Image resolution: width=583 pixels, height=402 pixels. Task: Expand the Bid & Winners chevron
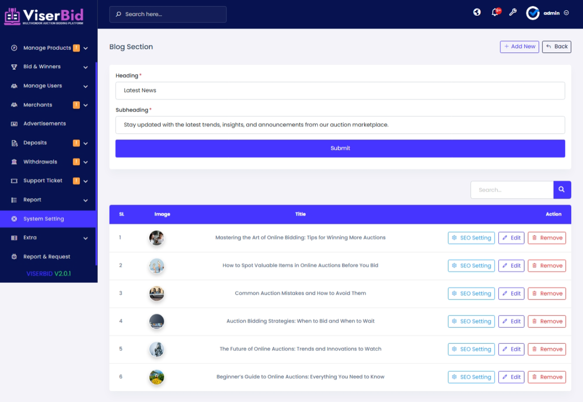86,67
